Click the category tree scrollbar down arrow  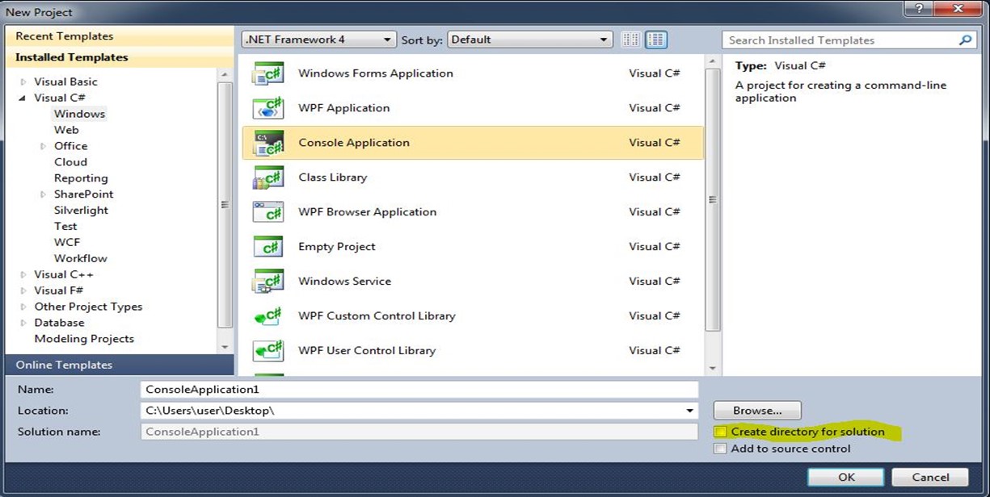tap(225, 348)
